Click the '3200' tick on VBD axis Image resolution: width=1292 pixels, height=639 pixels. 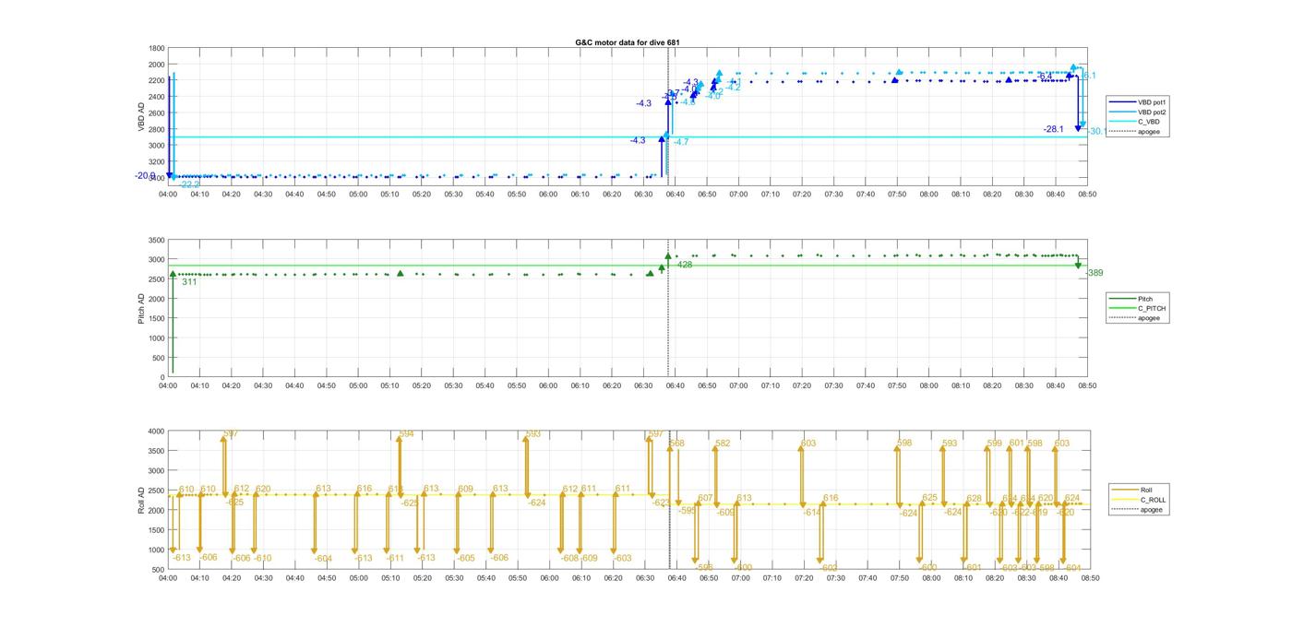pyautogui.click(x=157, y=161)
